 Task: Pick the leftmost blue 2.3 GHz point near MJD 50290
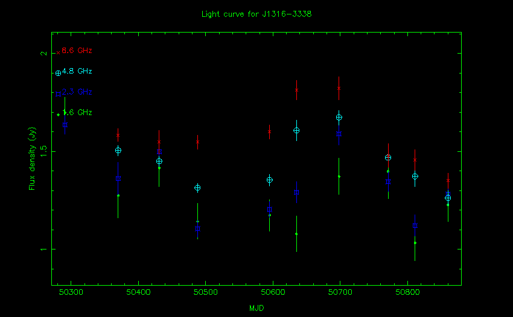tap(65, 125)
